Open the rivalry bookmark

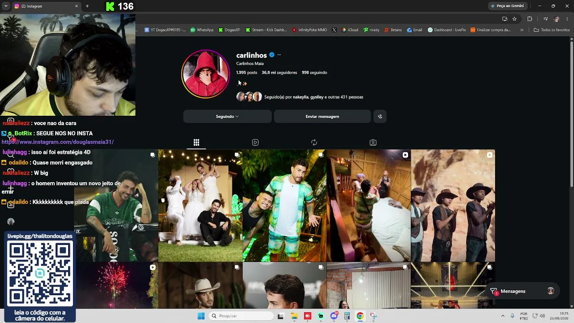tap(371, 30)
